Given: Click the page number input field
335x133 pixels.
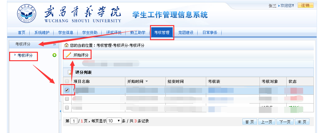Looking at the screenshot, I should pyautogui.click(x=74, y=121).
